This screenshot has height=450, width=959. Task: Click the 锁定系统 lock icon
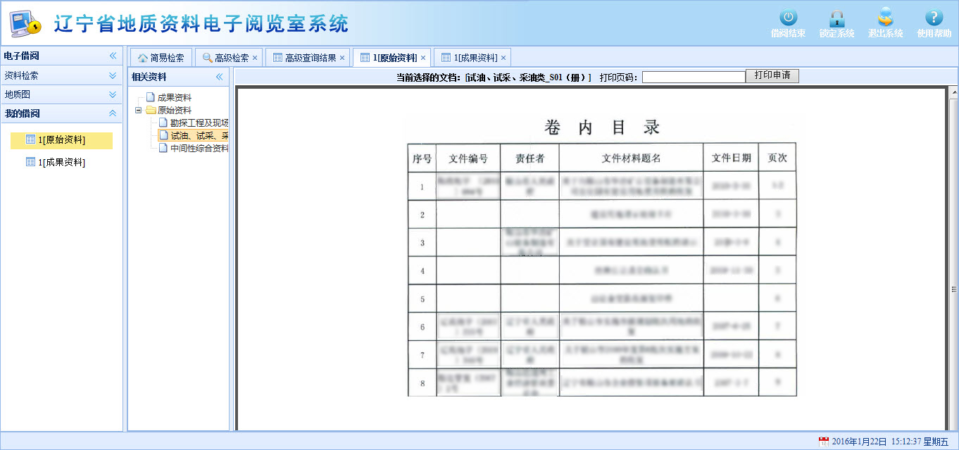coord(836,18)
